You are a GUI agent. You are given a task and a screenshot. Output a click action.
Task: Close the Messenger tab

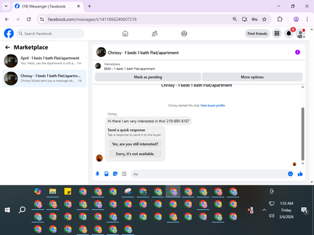[78, 6]
